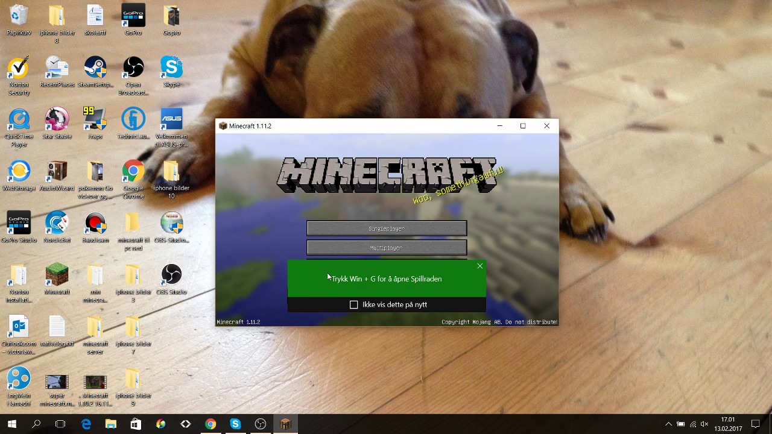
Task: Tick the 'Ikke vis dette på nytt' checkbox
Action: [354, 305]
